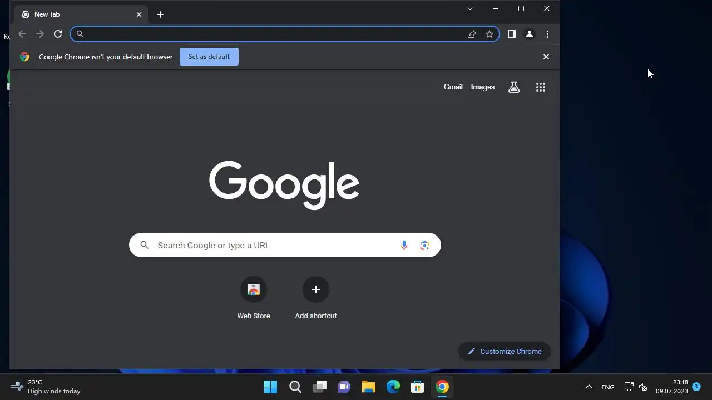This screenshot has width=712, height=400.
Task: Click the muted volume tray icon
Action: coord(643,387)
